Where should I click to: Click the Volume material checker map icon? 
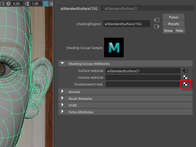pyautogui.click(x=185, y=77)
